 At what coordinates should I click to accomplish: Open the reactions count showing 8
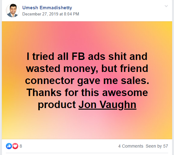click(x=21, y=146)
